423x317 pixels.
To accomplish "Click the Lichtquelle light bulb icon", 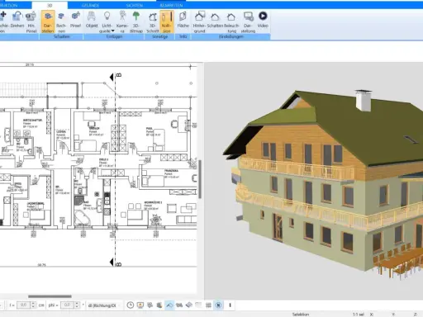I will 107,17.
